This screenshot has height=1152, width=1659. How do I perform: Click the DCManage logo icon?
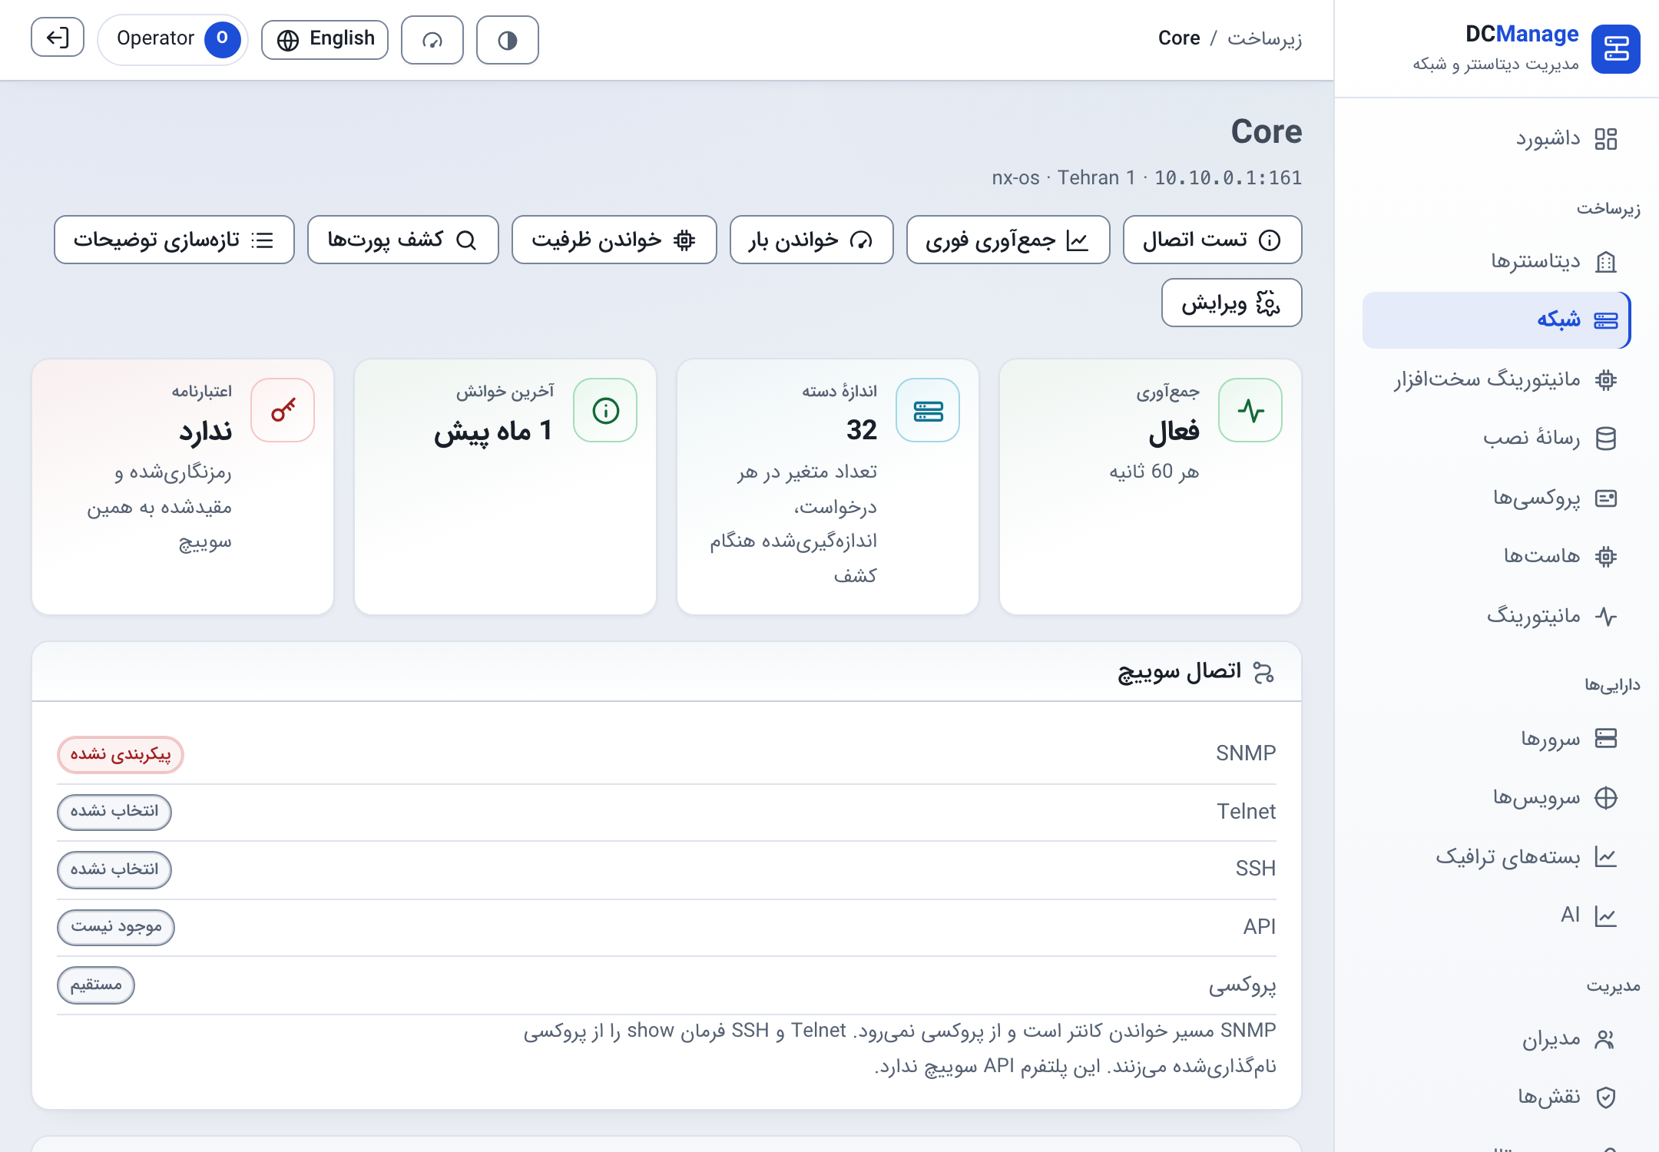1616,49
